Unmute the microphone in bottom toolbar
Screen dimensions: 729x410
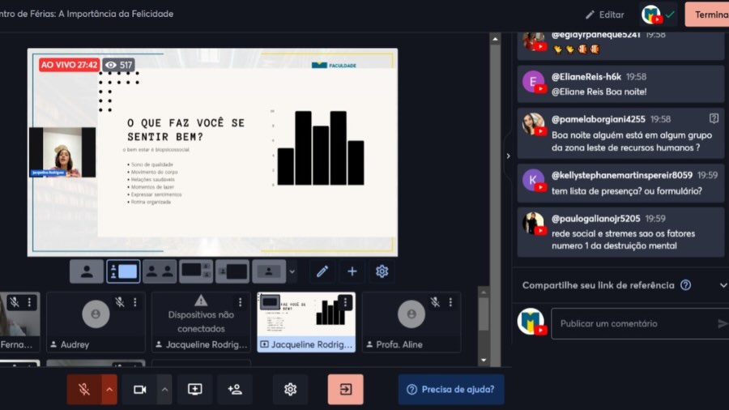click(x=83, y=390)
